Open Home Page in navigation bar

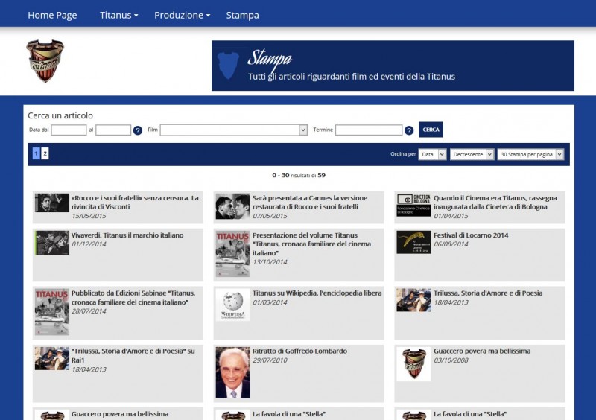click(52, 15)
